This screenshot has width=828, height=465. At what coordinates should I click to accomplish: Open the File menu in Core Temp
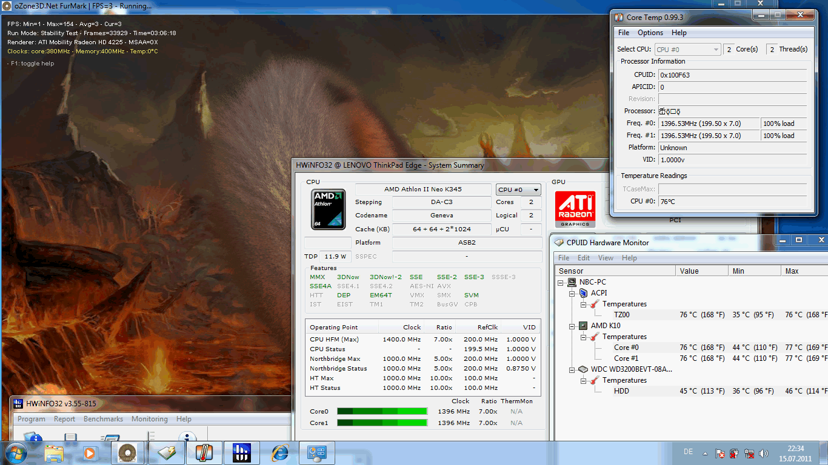pos(624,33)
